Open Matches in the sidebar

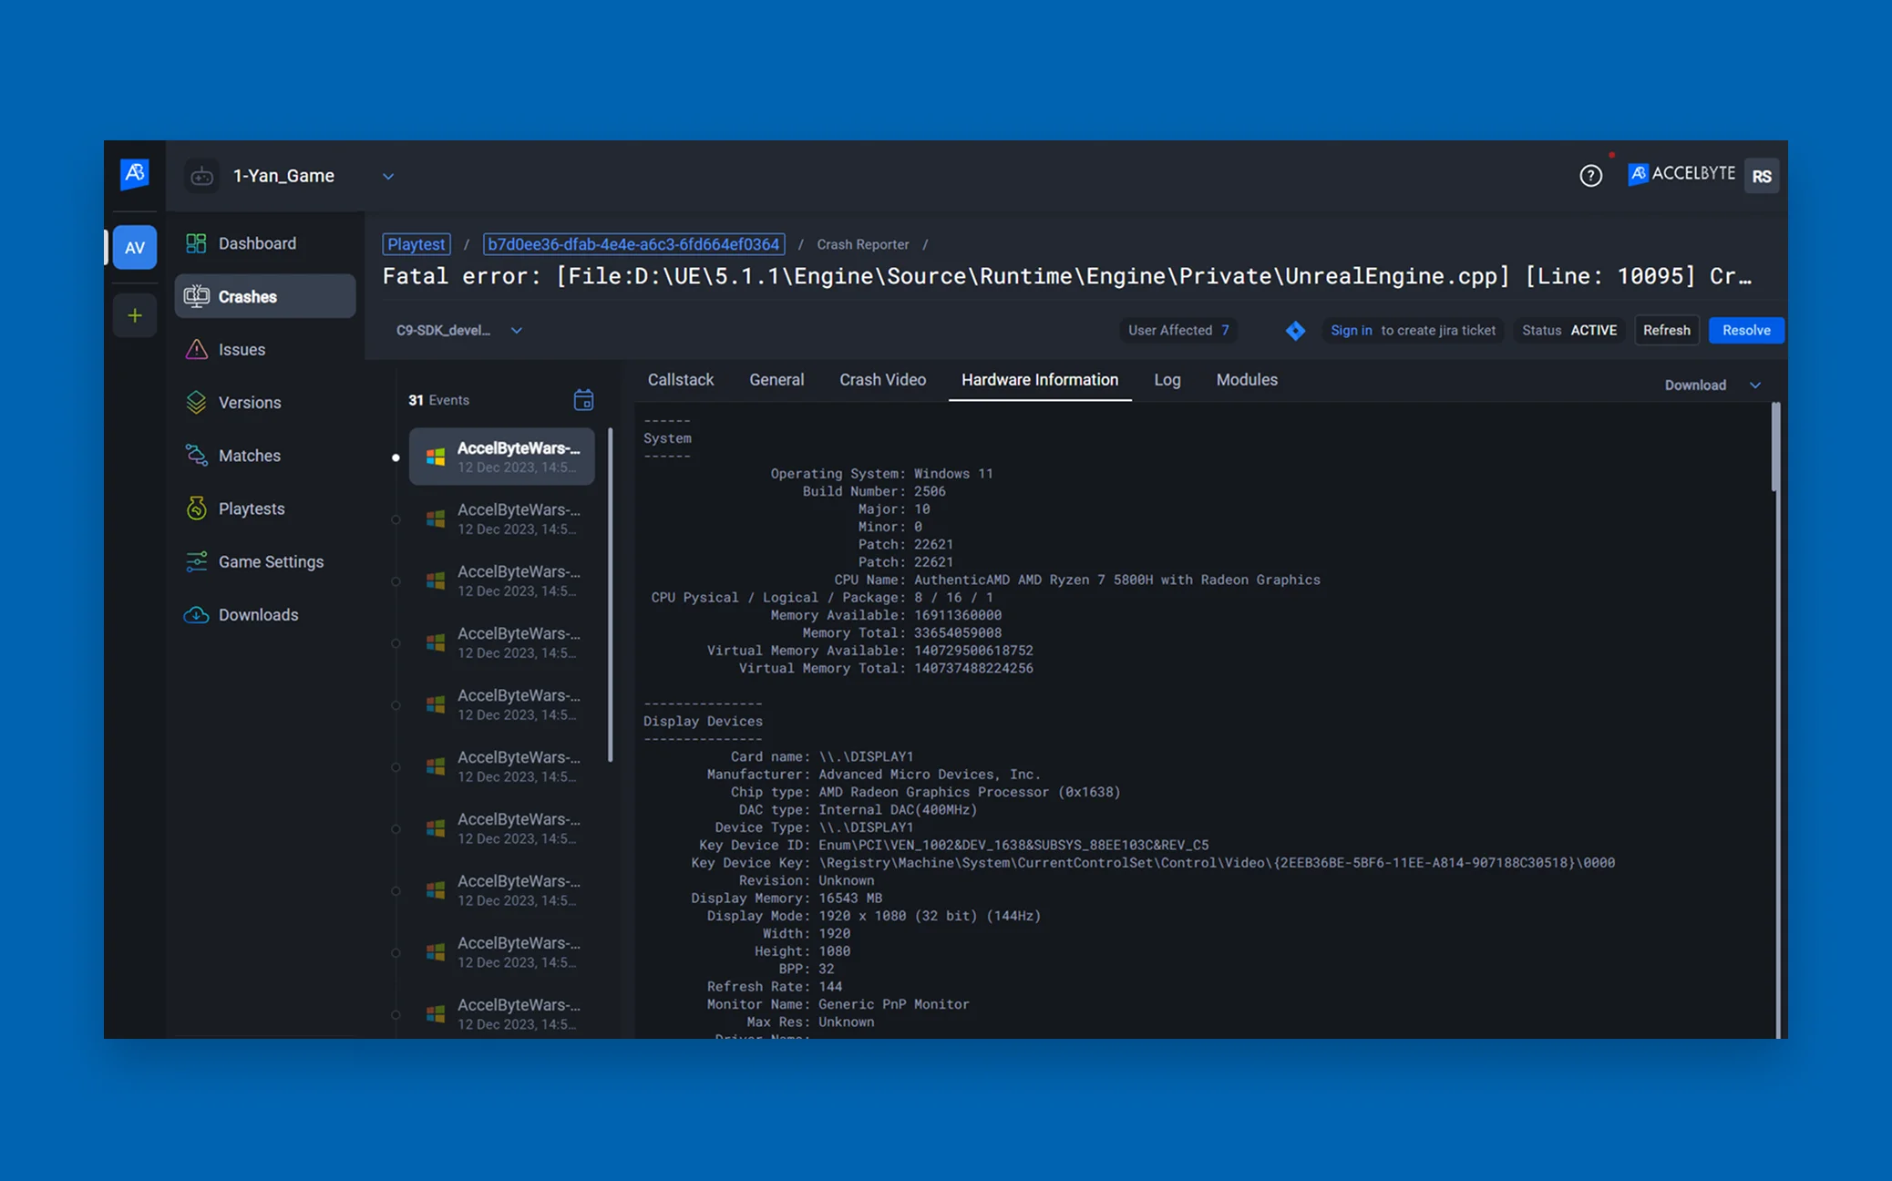click(x=265, y=455)
